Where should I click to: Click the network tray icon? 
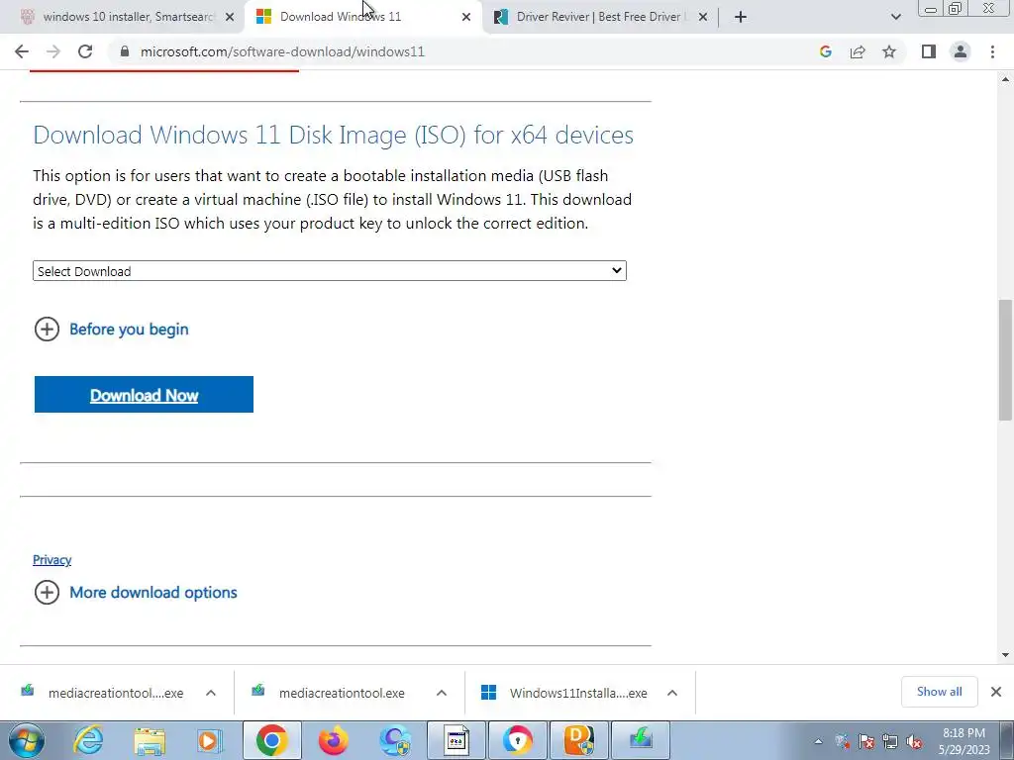pos(890,742)
